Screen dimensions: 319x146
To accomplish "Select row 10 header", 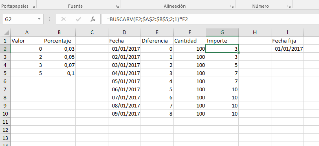I will click(x=5, y=114).
